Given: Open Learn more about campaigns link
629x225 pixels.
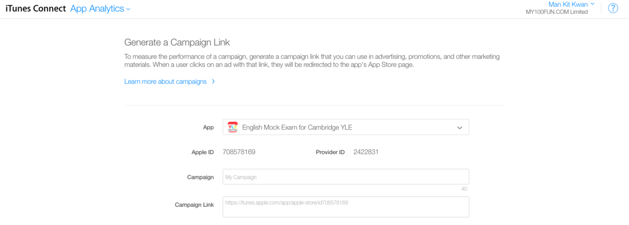Looking at the screenshot, I should (166, 82).
